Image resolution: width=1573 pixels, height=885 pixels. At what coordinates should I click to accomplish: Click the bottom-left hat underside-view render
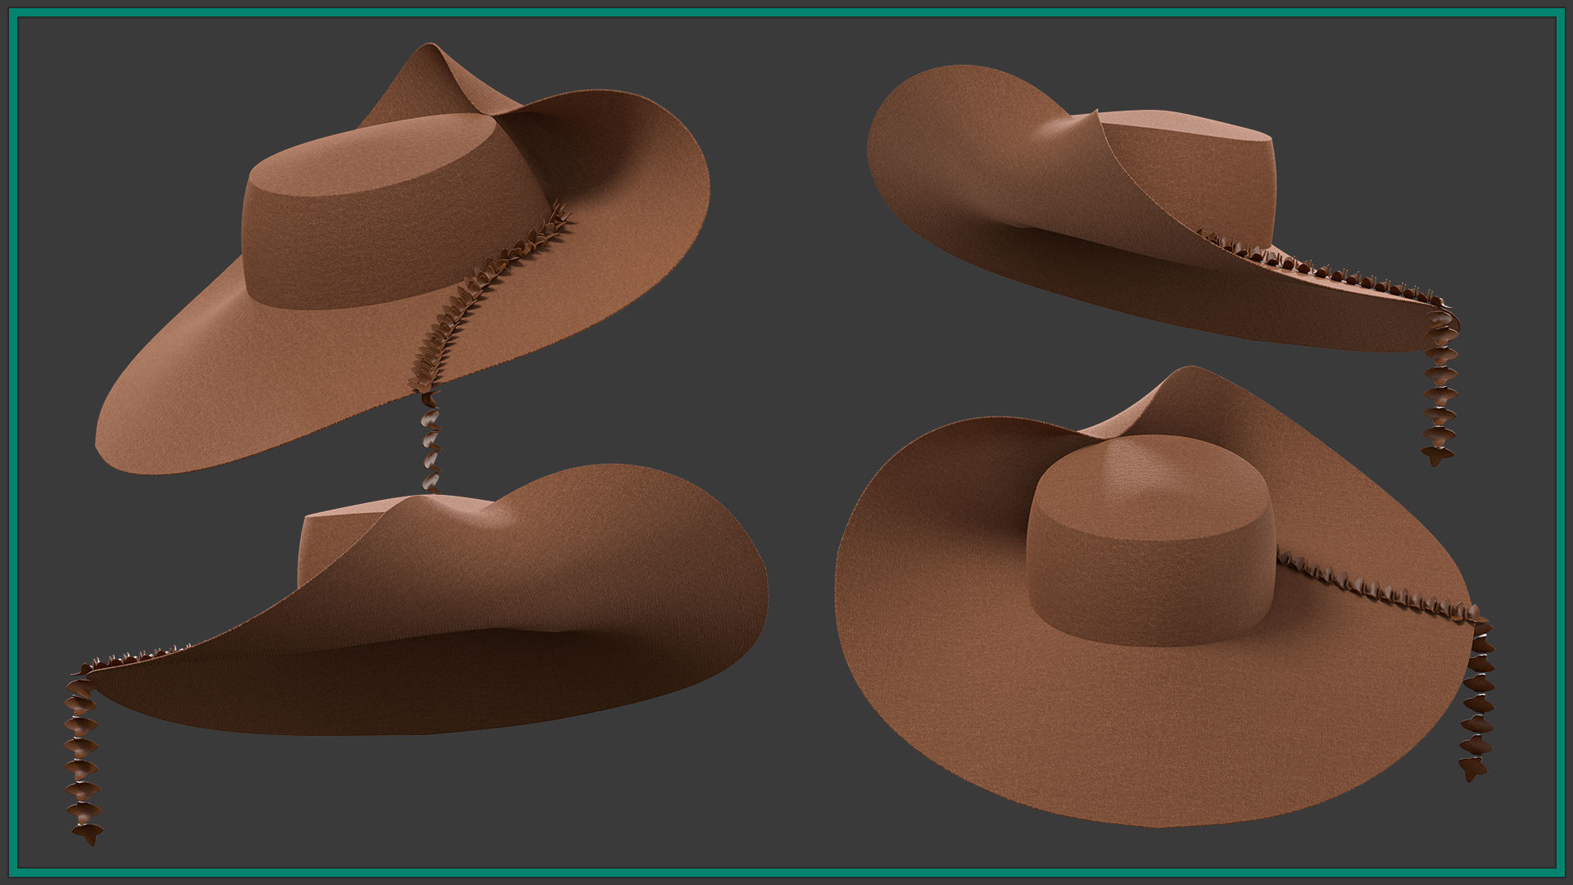[x=416, y=654]
